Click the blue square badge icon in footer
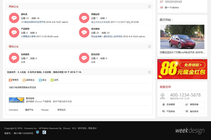Viewport: 211px width, 140px height. [x=44, y=132]
